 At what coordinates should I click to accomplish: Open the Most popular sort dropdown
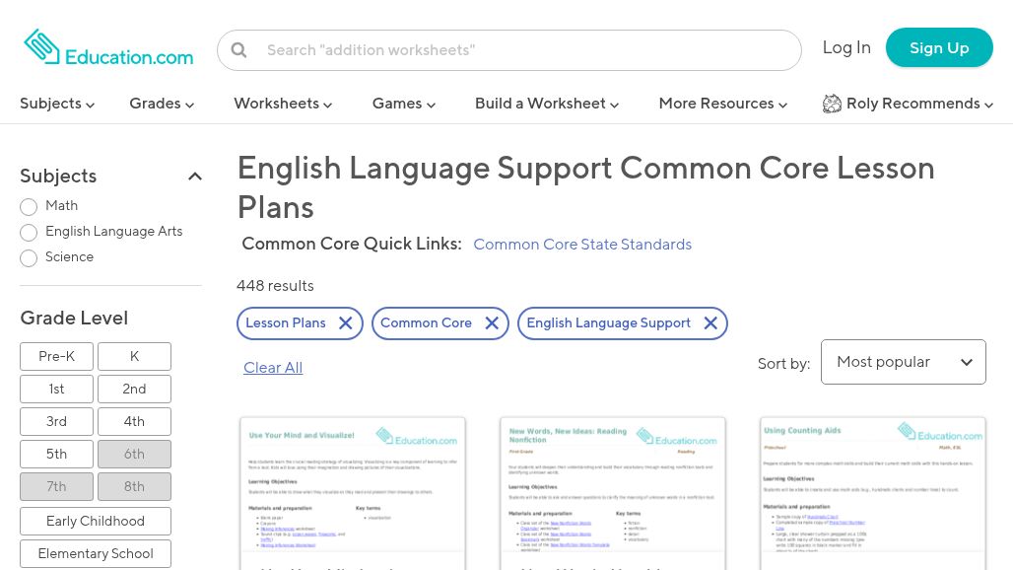pyautogui.click(x=902, y=362)
